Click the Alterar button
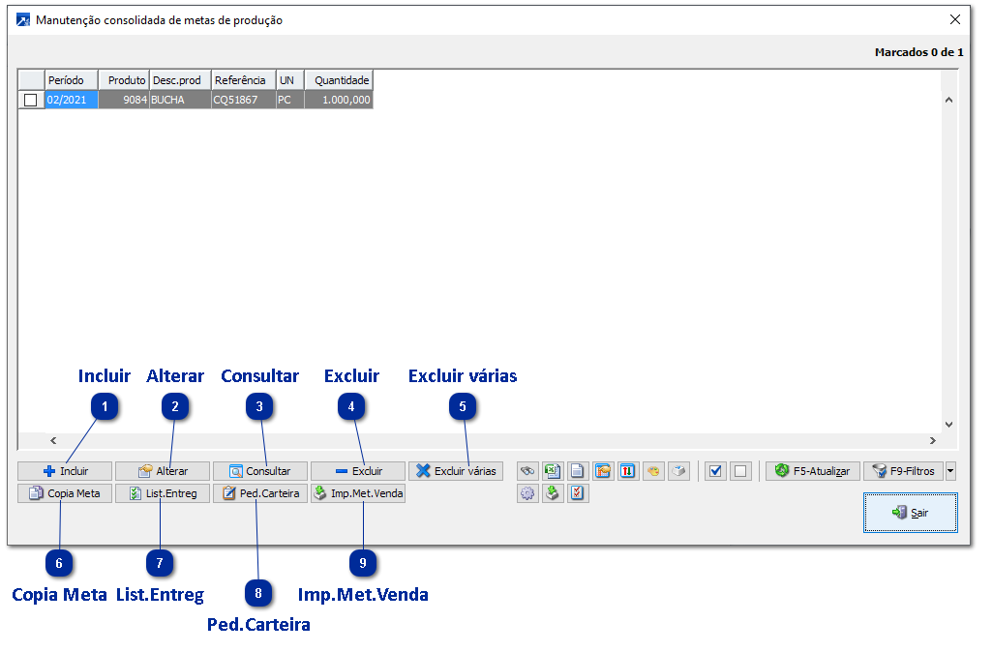 click(x=163, y=471)
